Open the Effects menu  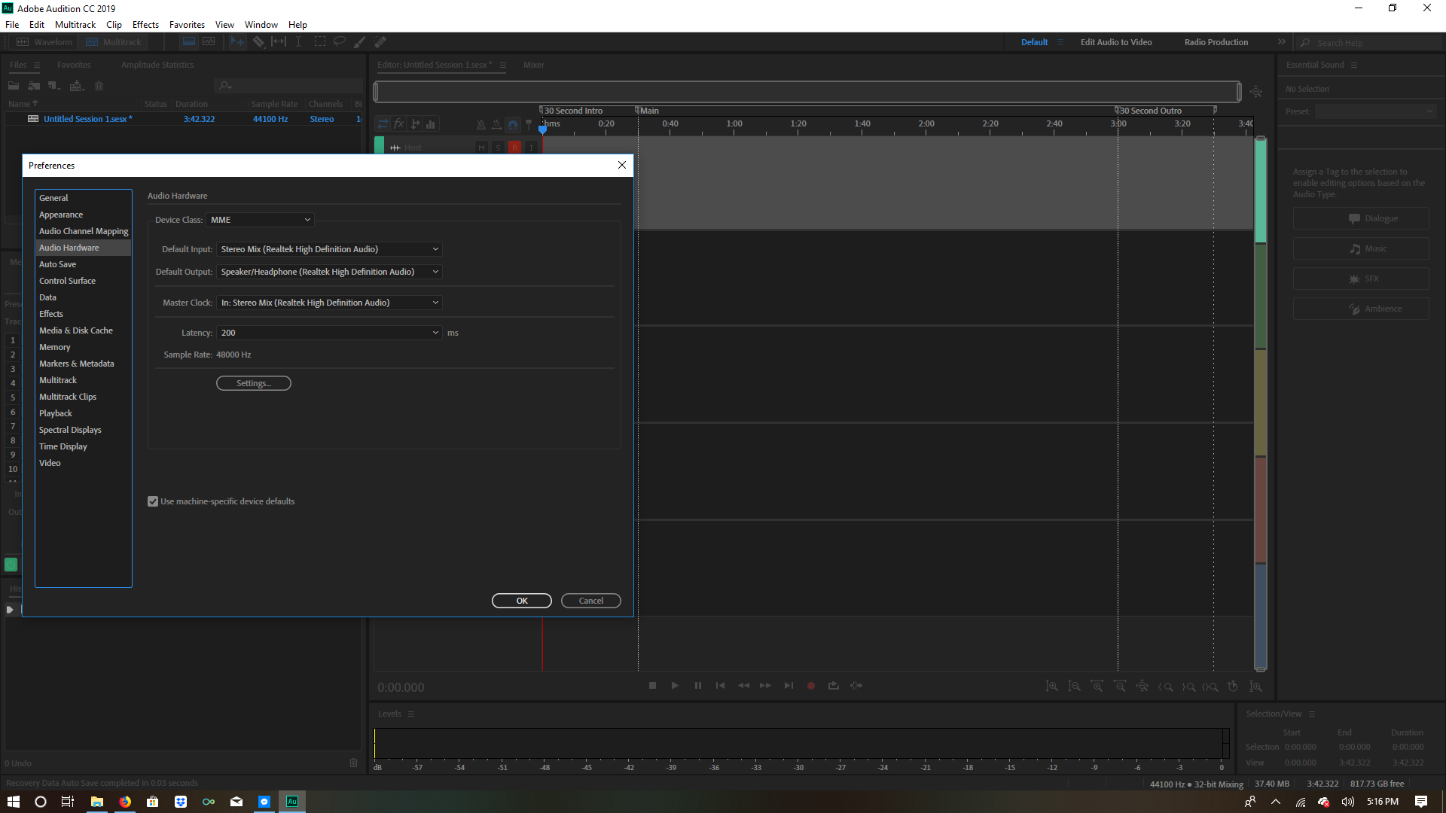pyautogui.click(x=145, y=25)
